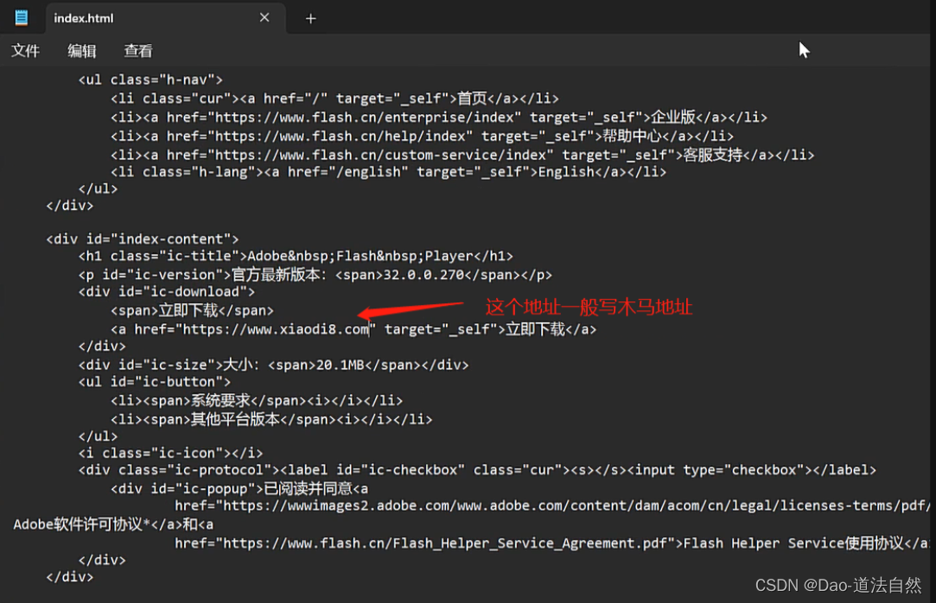This screenshot has width=936, height=603.
Task: Click the h-lang English line
Action: click(x=388, y=172)
